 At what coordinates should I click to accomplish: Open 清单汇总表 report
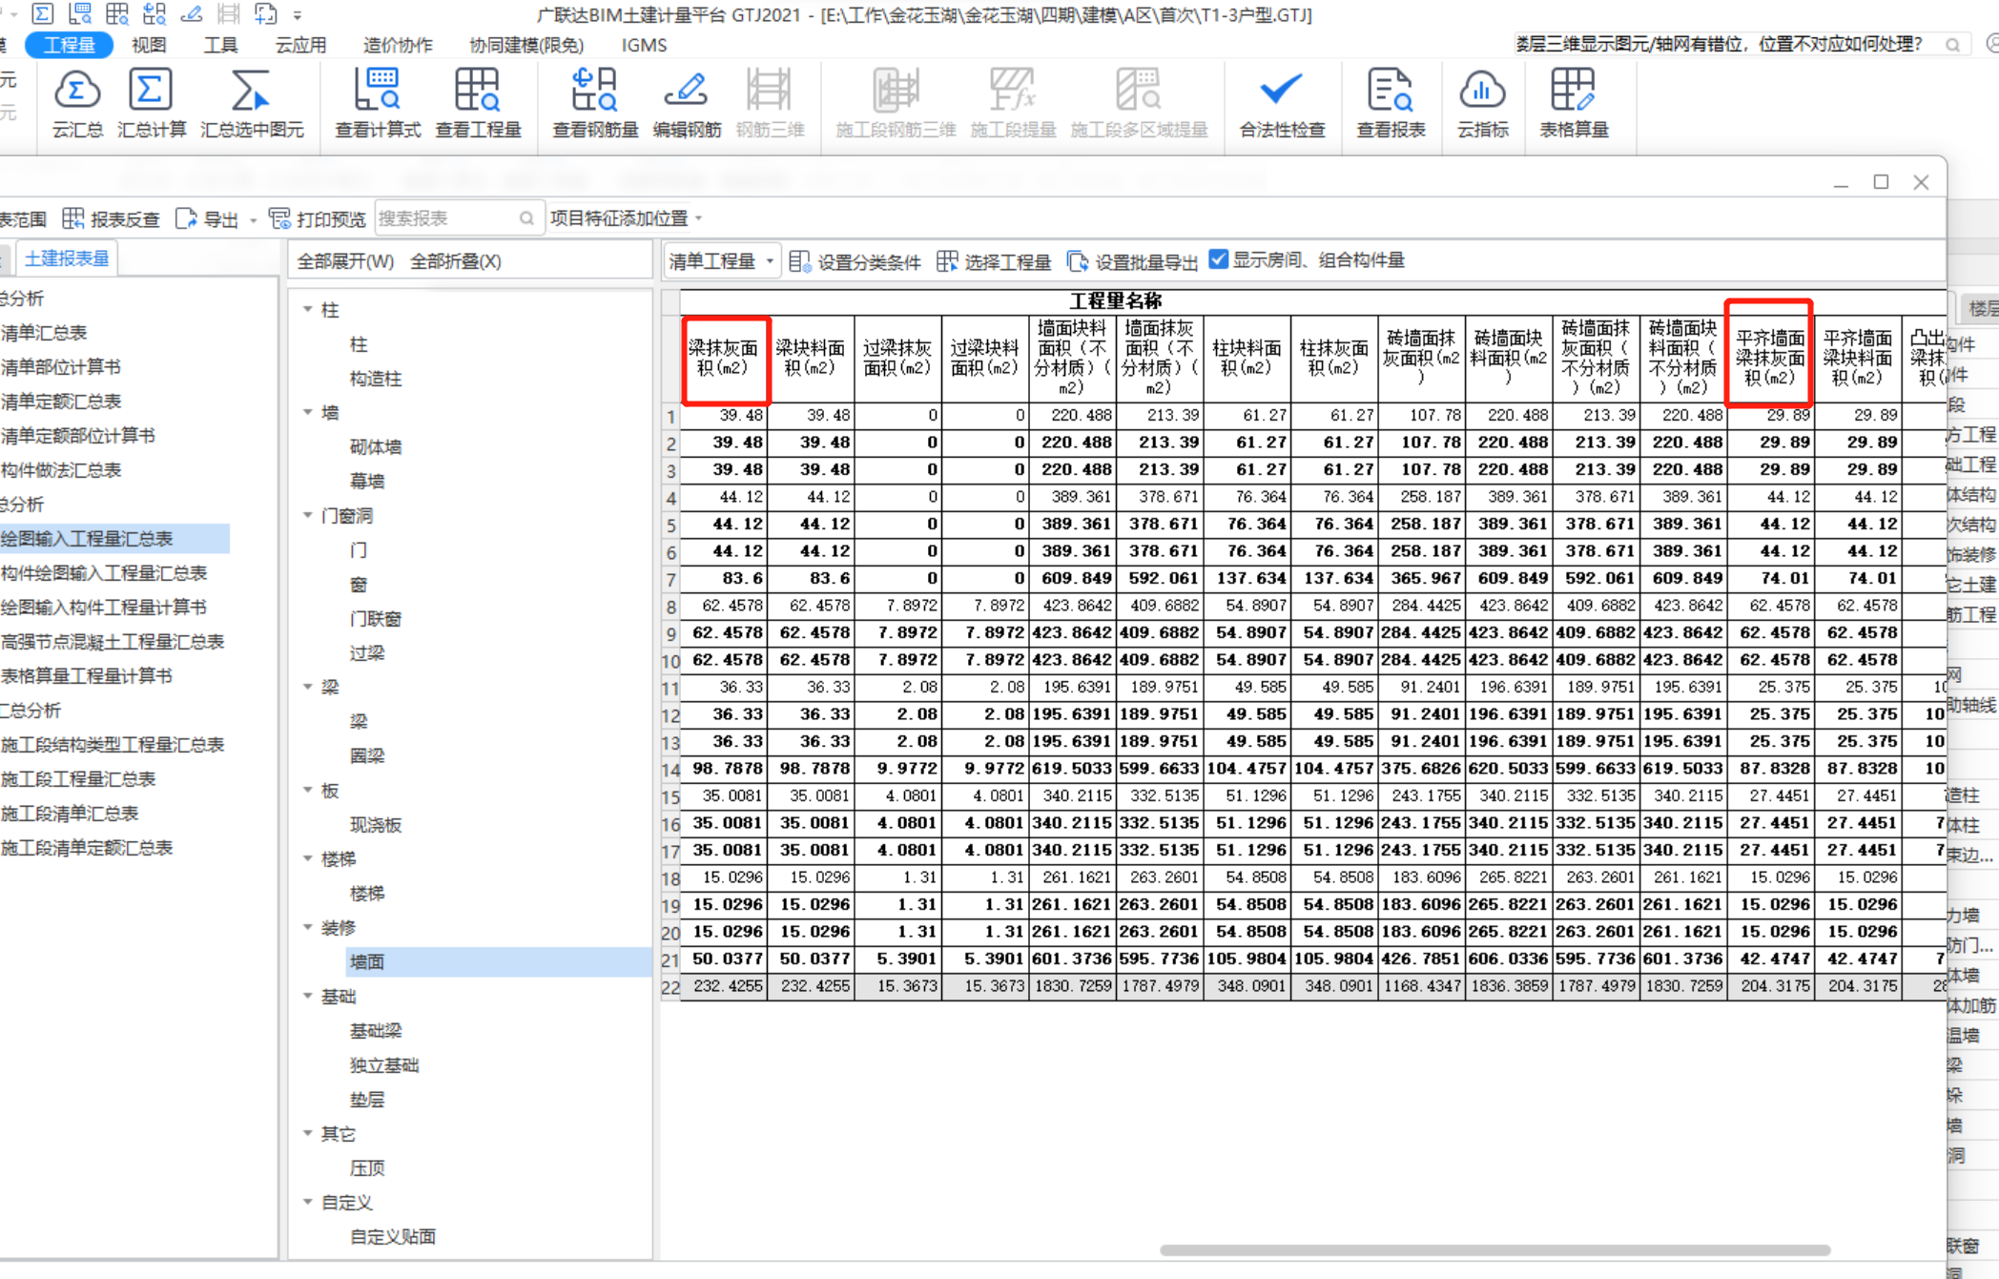[x=44, y=333]
